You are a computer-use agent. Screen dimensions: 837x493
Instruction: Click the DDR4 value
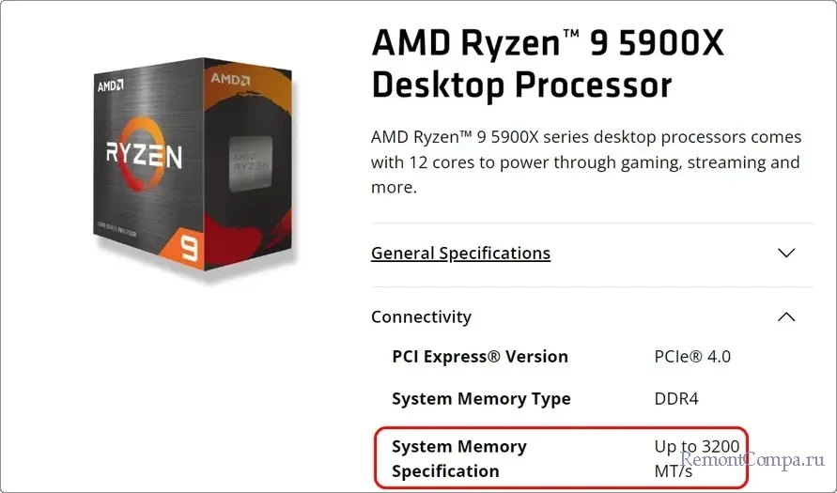pyautogui.click(x=676, y=399)
